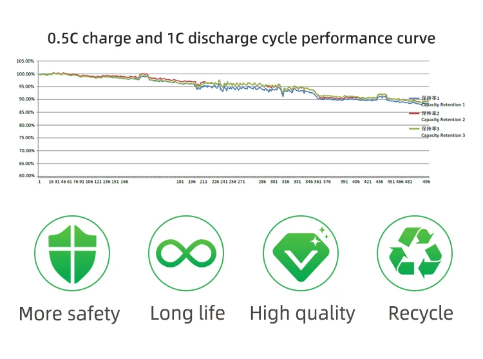This screenshot has height=359, width=483.
Task: Click the x-axis cycle label 421
Action: 368,182
